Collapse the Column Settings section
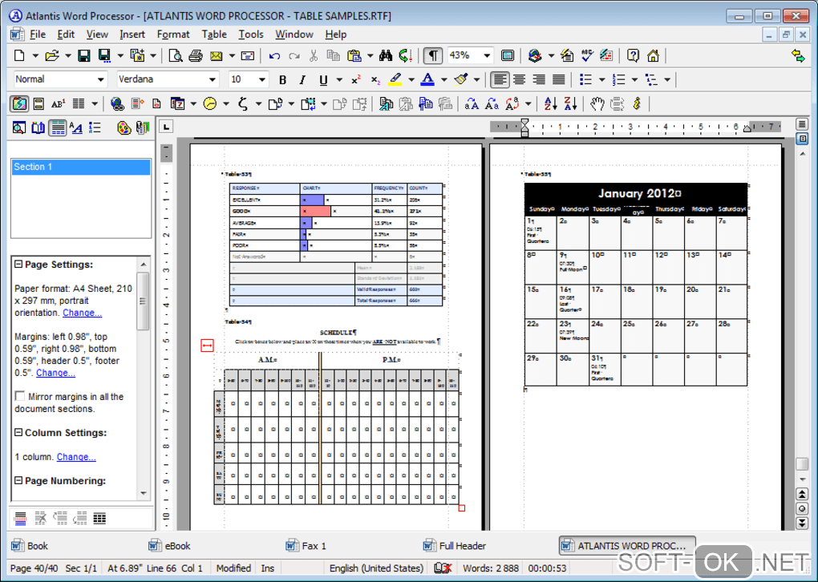 tap(18, 432)
